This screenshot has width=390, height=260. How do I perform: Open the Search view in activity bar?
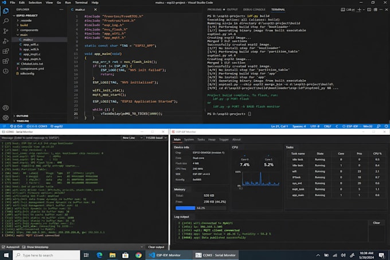(6, 21)
